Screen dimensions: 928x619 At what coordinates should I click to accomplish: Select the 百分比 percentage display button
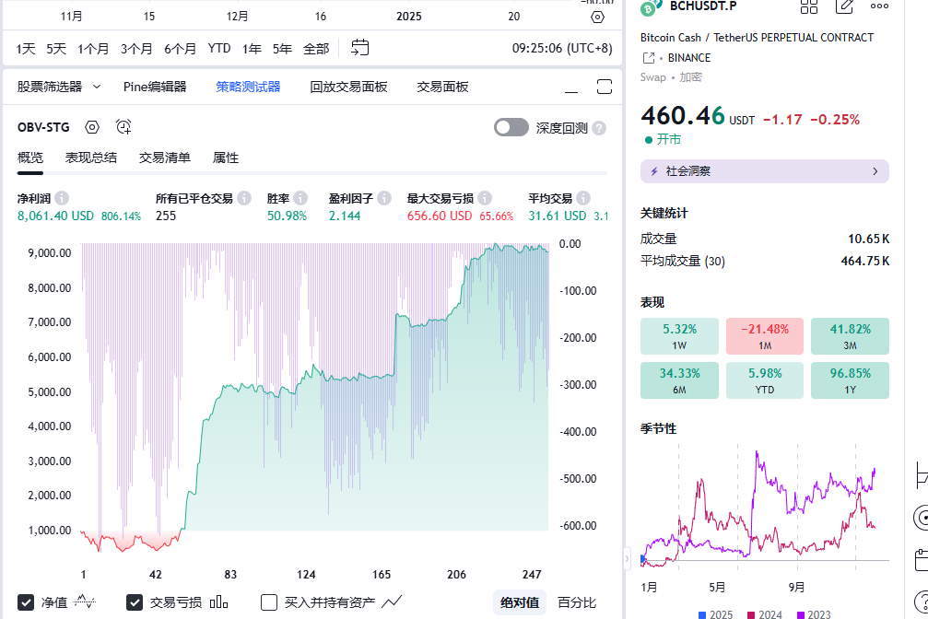click(x=577, y=602)
